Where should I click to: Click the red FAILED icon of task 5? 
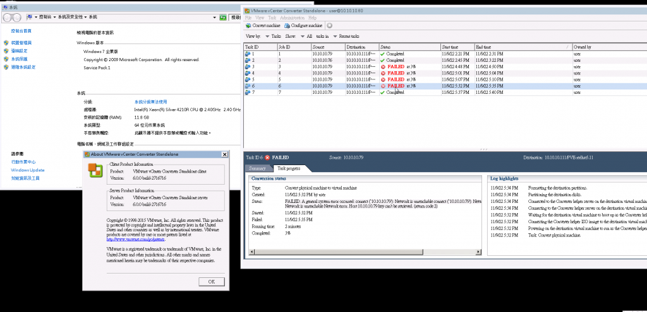(383, 79)
